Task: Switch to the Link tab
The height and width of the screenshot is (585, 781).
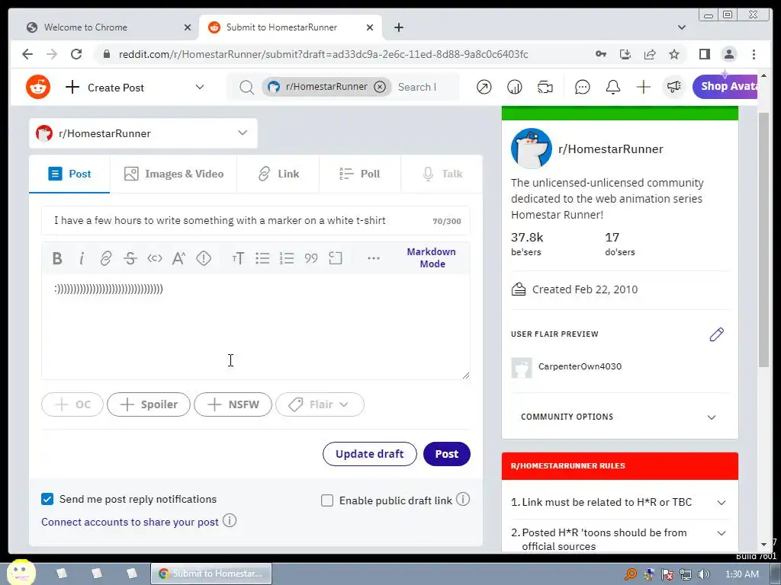Action: 278,174
